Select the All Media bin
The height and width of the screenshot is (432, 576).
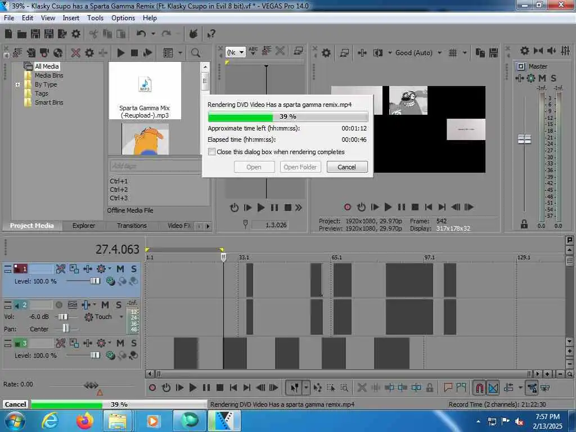[x=47, y=66]
